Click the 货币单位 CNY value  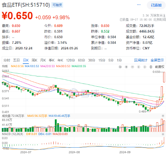click(146, 48)
